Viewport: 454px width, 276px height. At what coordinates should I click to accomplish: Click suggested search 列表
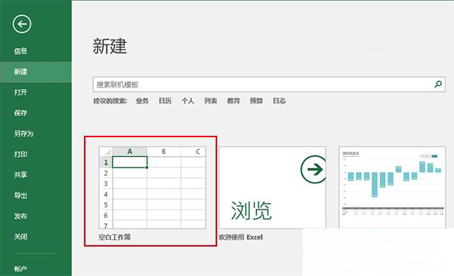210,101
